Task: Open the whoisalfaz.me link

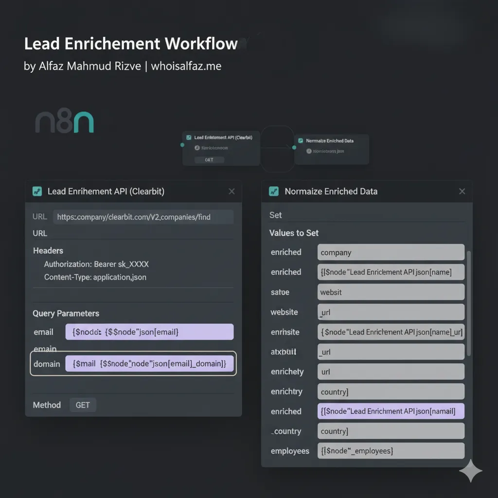Action: click(186, 66)
